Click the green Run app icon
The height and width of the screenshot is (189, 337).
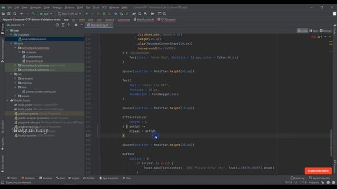(87, 14)
